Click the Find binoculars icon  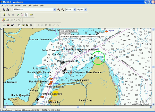click(x=4, y=25)
